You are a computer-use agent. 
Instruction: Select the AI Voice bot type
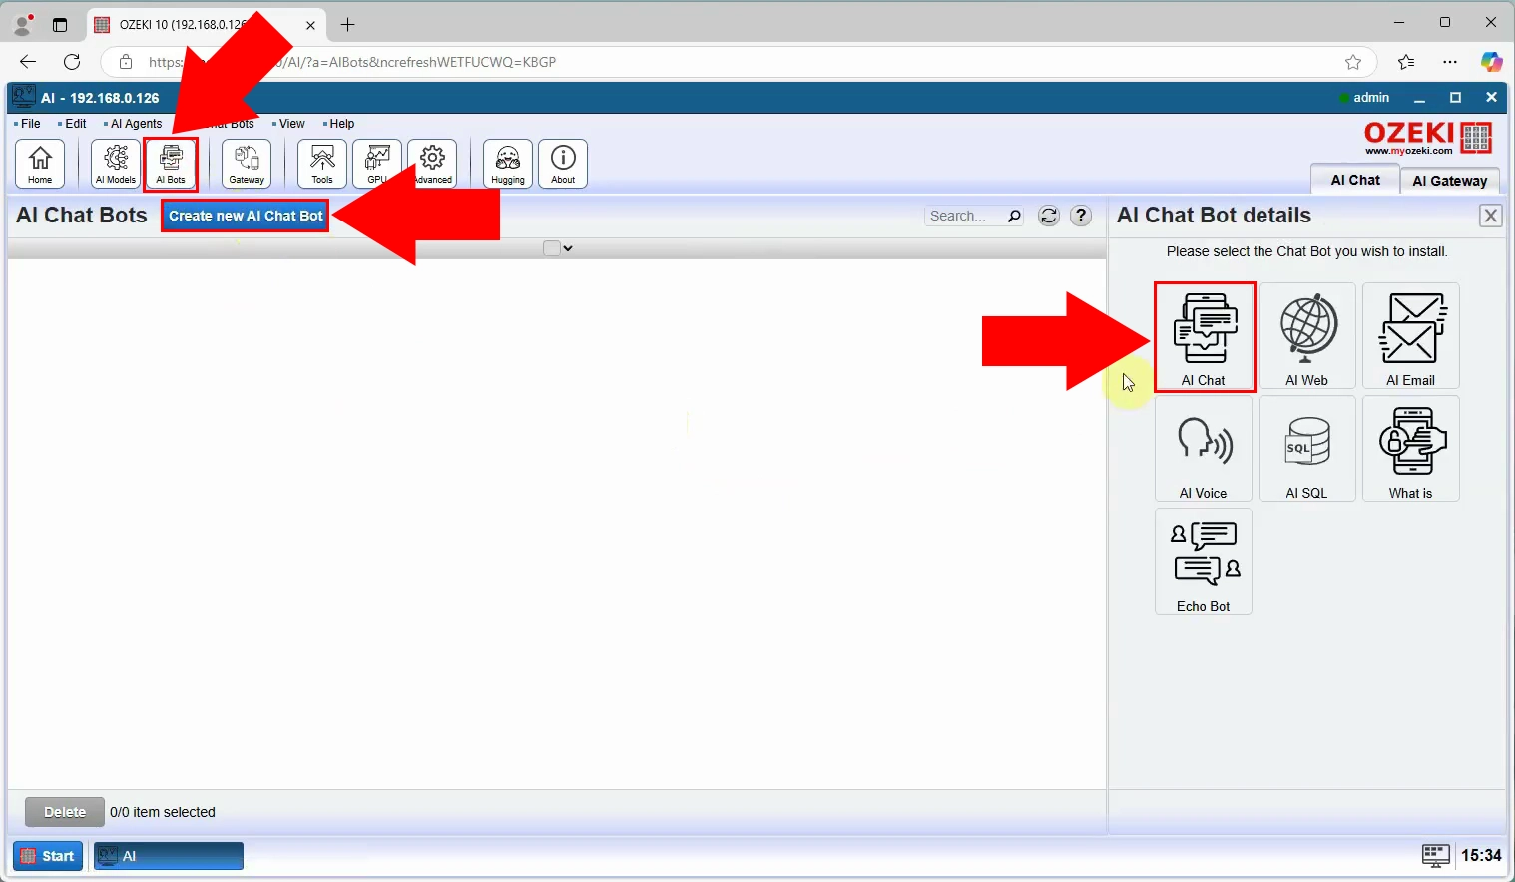[x=1204, y=449]
